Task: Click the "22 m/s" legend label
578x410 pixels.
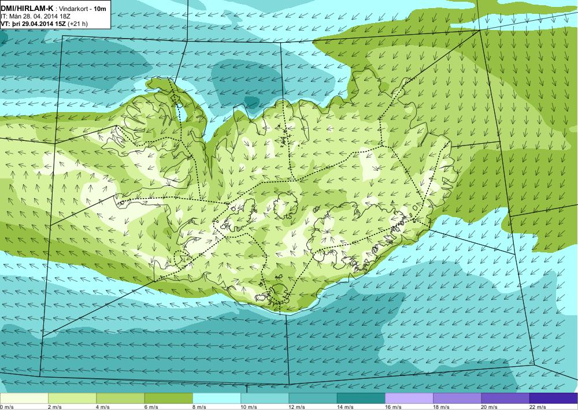Action: point(538,407)
